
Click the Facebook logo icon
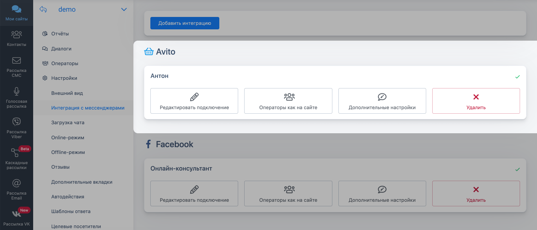pyautogui.click(x=148, y=144)
